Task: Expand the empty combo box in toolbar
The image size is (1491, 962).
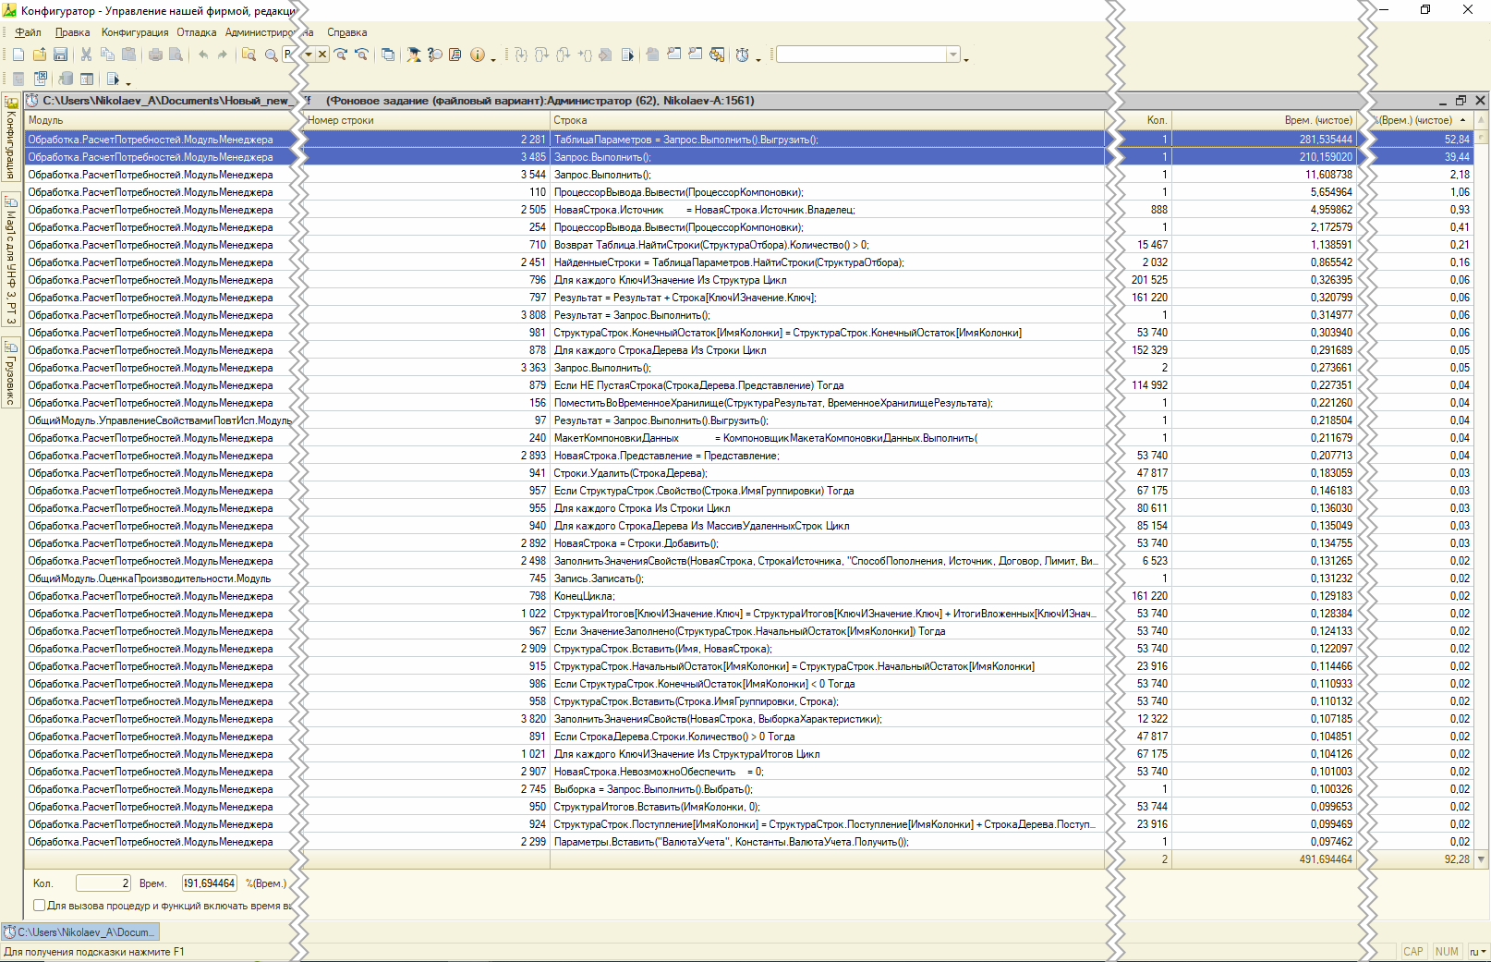Action: click(x=952, y=55)
